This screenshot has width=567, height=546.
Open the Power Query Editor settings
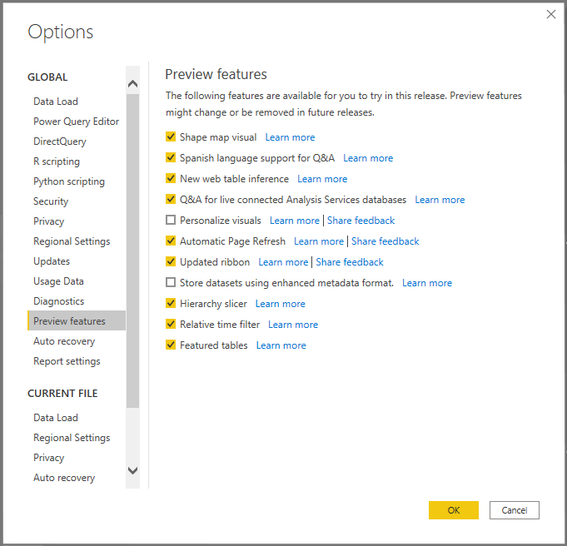pyautogui.click(x=76, y=122)
